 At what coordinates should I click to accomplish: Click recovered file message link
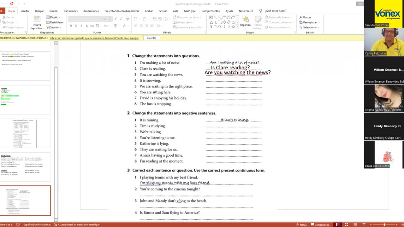pyautogui.click(x=94, y=38)
